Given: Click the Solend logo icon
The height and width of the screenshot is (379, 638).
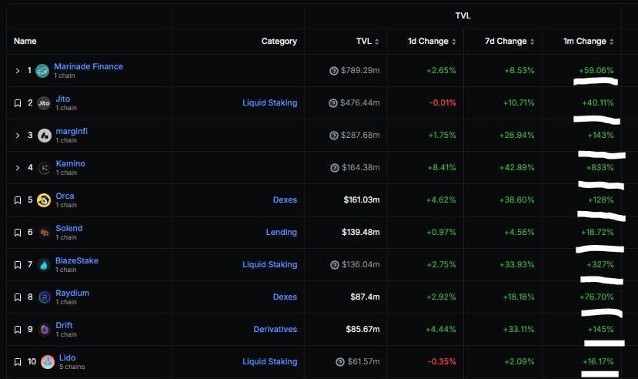Looking at the screenshot, I should click(x=44, y=233).
